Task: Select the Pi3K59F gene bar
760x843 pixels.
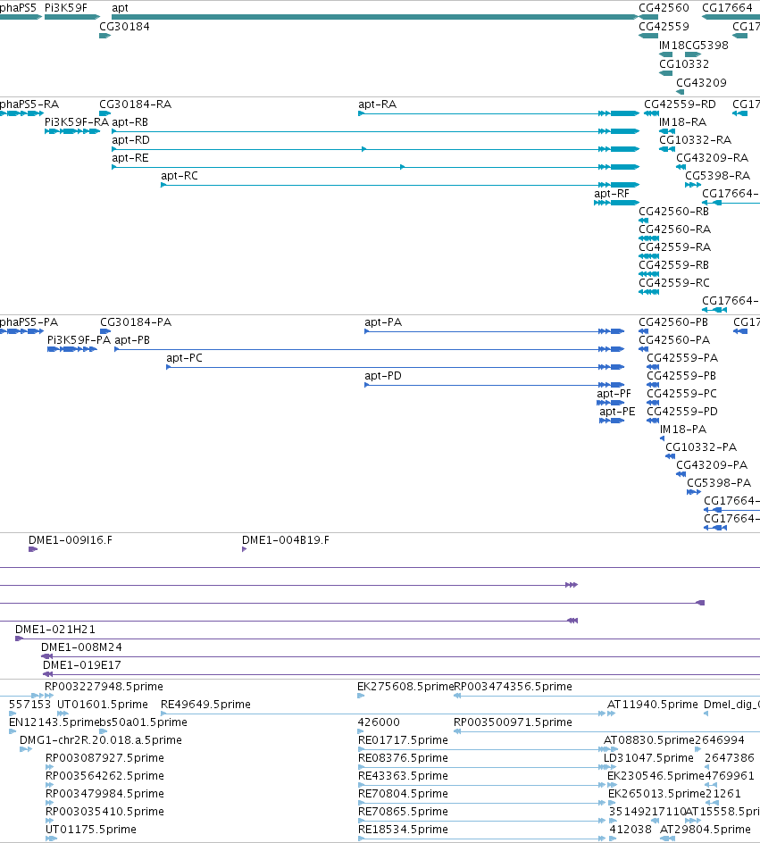Action: click(72, 17)
